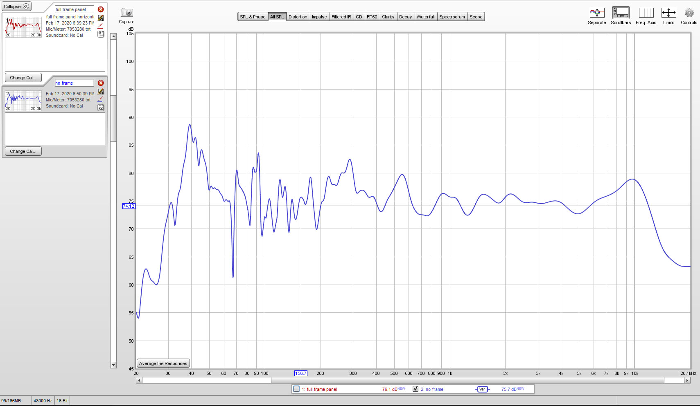Save the full frame panel measurement
The height and width of the screenshot is (406, 700).
click(101, 18)
